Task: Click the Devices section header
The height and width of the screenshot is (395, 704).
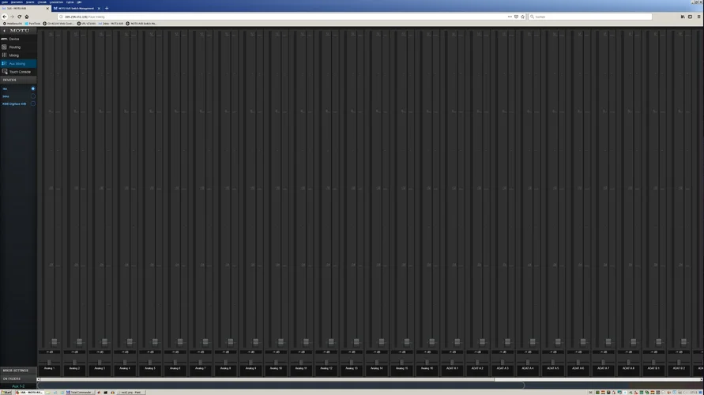Action: tap(18, 80)
